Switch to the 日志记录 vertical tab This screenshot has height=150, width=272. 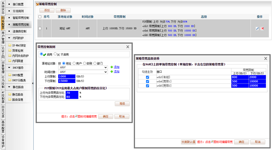point(3,112)
